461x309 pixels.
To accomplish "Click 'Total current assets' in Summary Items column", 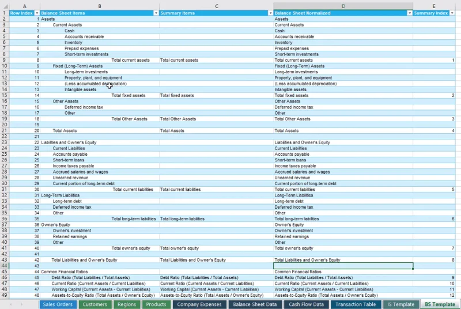I will tap(179, 60).
